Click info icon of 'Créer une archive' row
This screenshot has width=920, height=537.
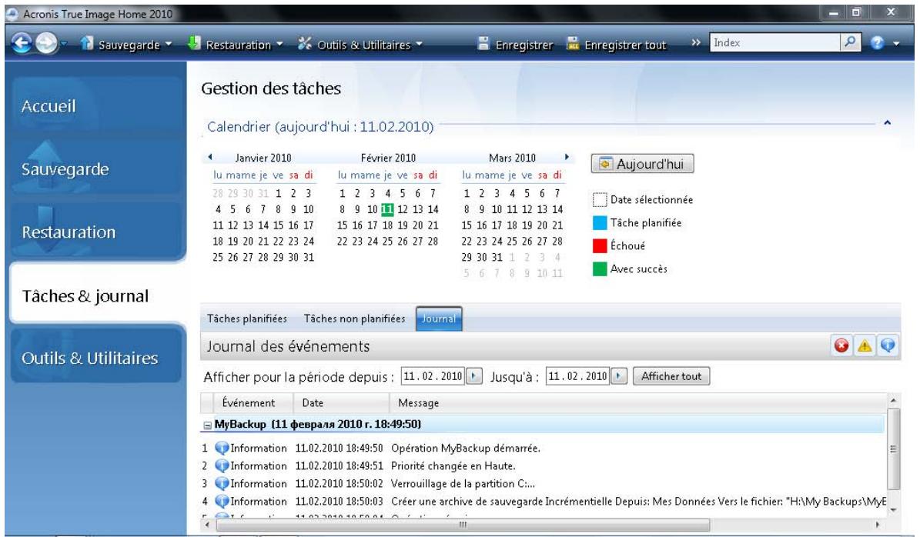(222, 502)
